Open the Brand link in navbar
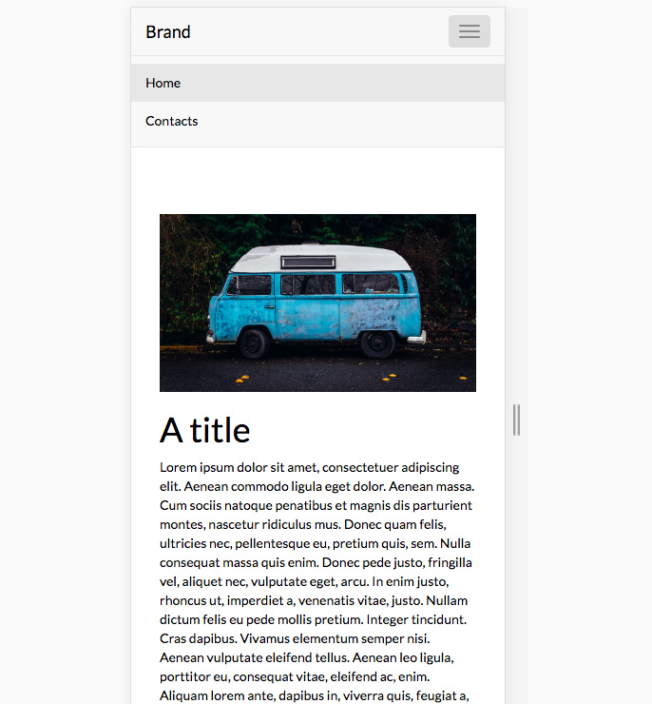Viewport: 652px width, 704px height. [x=168, y=32]
